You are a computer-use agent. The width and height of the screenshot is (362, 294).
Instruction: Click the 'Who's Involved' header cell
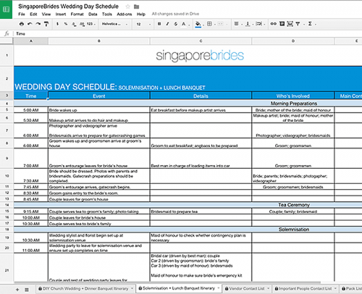point(293,96)
